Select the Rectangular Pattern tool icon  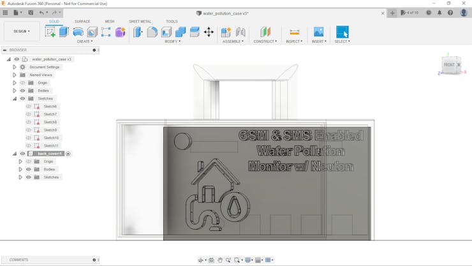point(106,32)
